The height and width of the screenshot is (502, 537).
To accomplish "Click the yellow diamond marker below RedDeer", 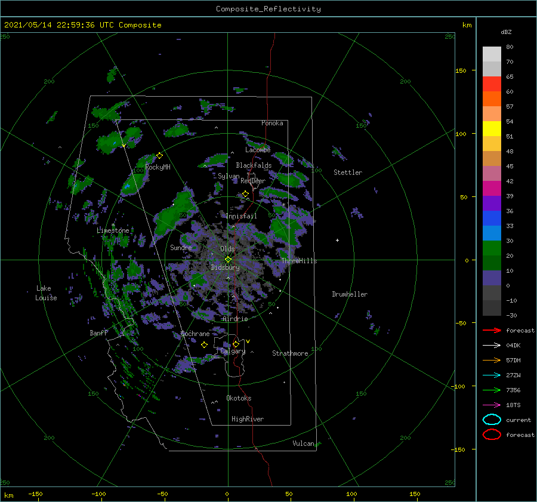I will [x=245, y=194].
